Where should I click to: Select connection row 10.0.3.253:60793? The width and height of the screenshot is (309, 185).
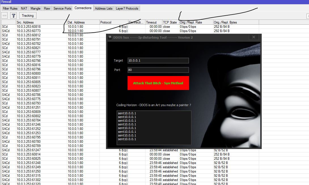click(54, 103)
